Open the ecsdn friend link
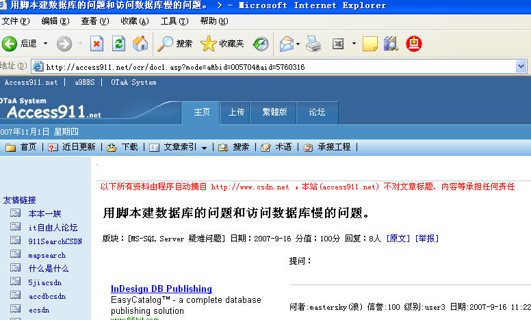The height and width of the screenshot is (320, 531). click(39, 310)
